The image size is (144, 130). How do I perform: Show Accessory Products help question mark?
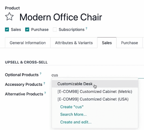coord(44,83)
